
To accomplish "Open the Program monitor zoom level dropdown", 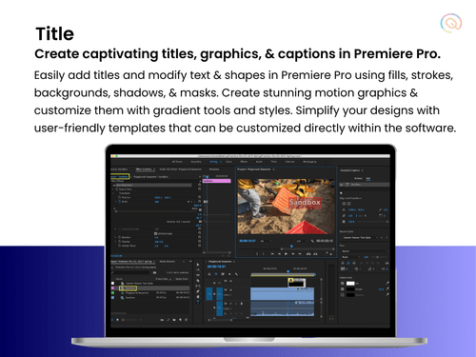I will click(x=266, y=241).
